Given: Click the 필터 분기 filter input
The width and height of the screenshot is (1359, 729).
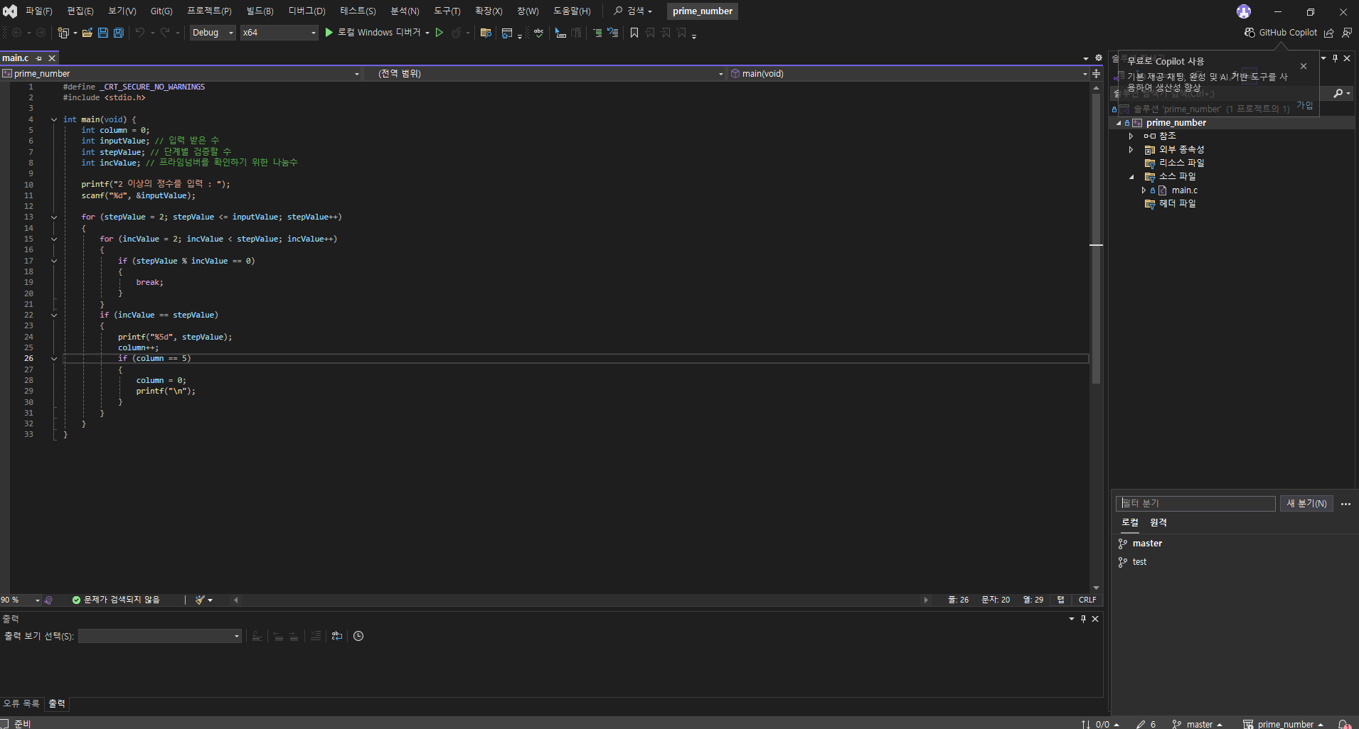Looking at the screenshot, I should [x=1195, y=504].
